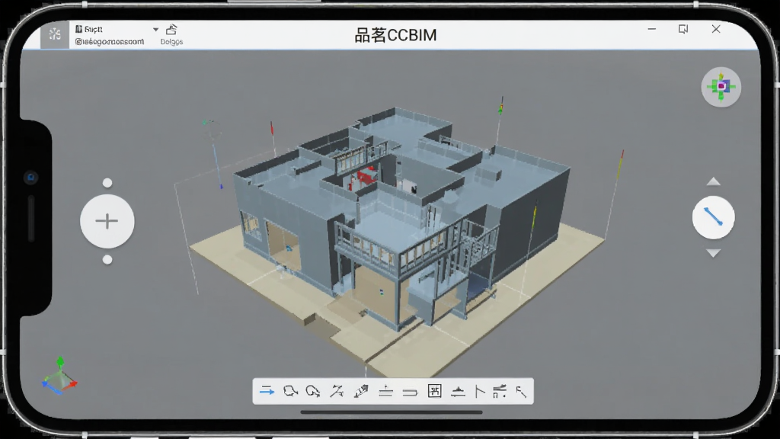
Task: Activate the stepped lines tool with dot
Action: point(500,391)
